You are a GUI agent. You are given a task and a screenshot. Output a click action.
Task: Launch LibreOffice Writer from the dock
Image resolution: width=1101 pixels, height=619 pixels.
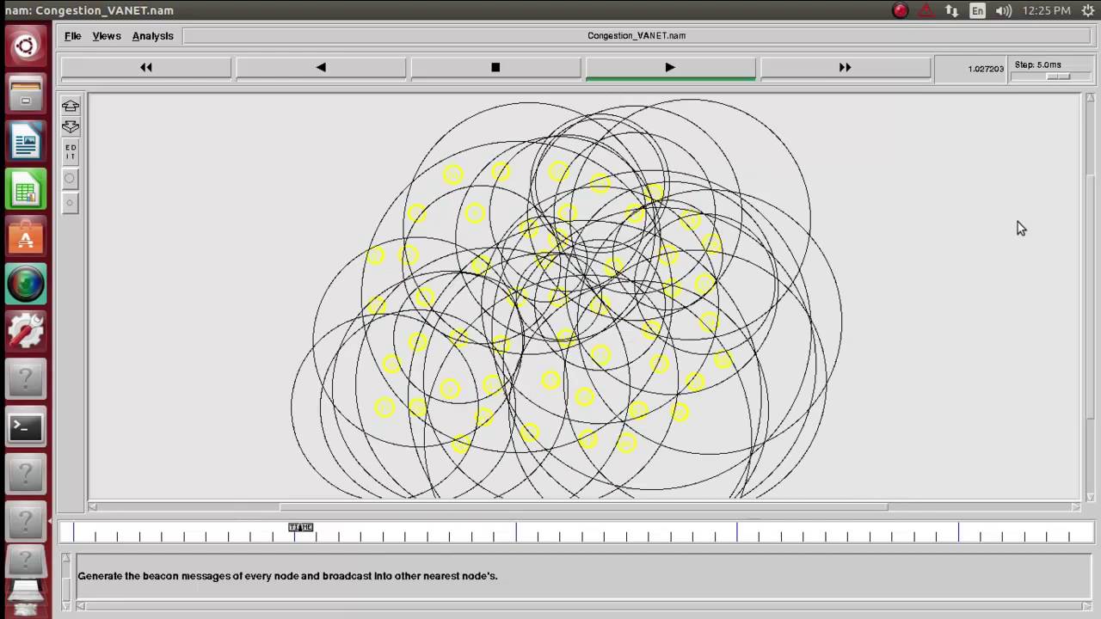coord(26,141)
